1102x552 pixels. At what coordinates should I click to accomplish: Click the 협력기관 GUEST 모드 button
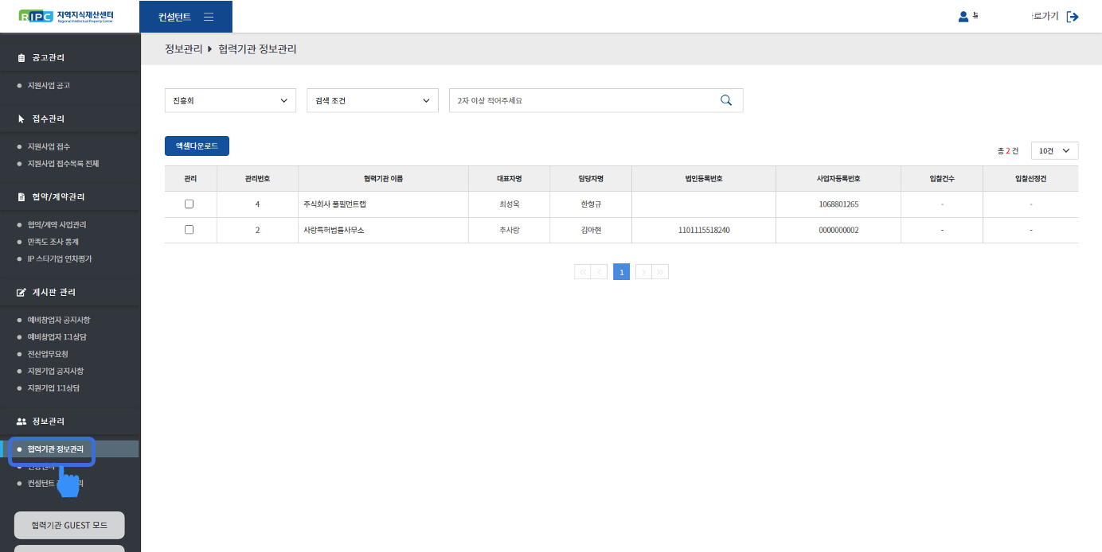pyautogui.click(x=69, y=525)
